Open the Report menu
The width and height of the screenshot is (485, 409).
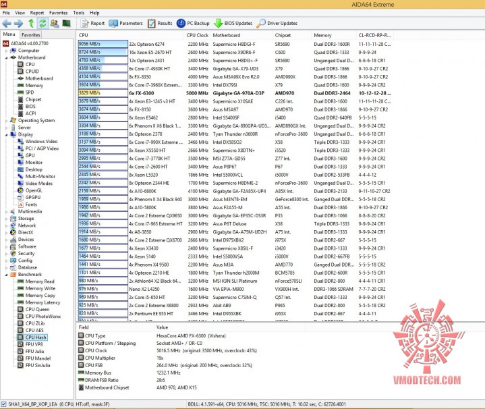click(37, 13)
